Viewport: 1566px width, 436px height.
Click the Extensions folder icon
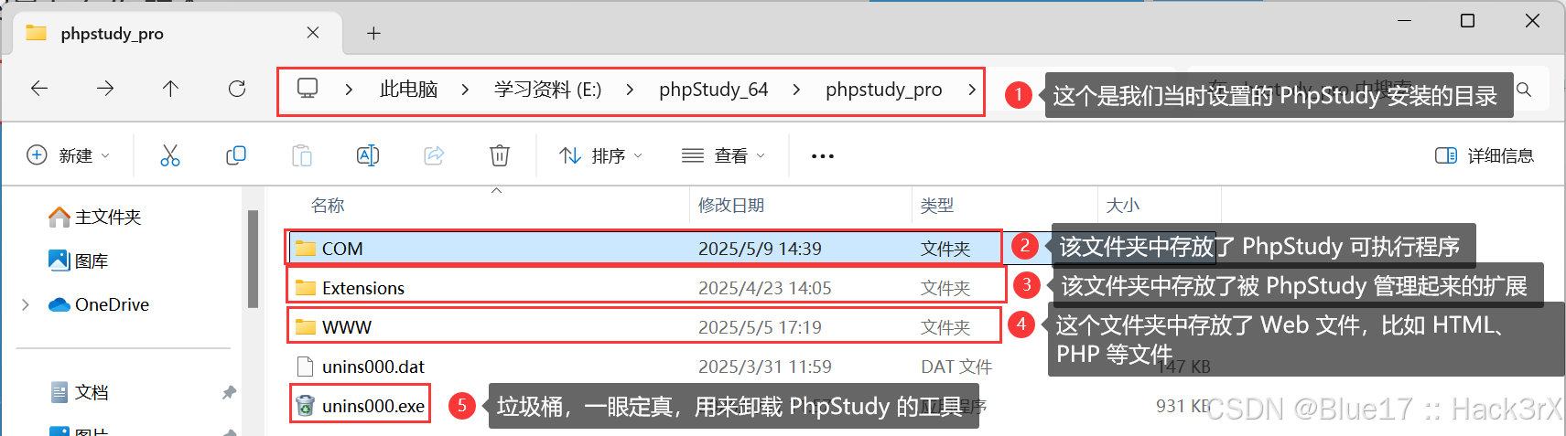[306, 288]
